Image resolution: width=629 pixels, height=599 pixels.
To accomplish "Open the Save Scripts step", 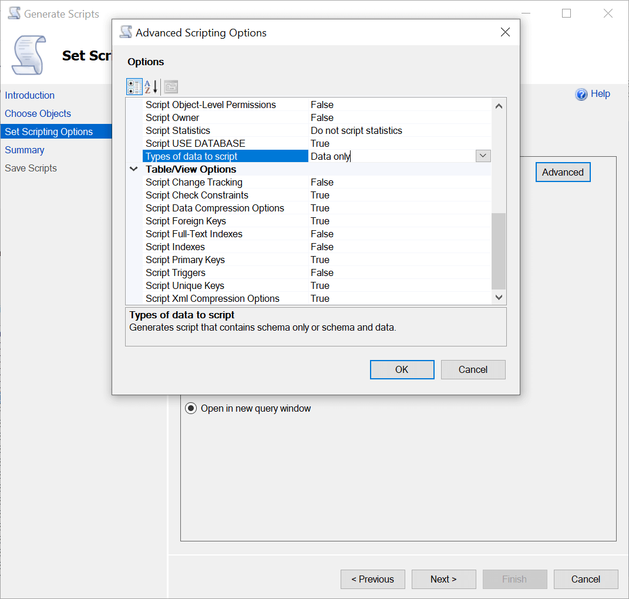I will click(31, 168).
